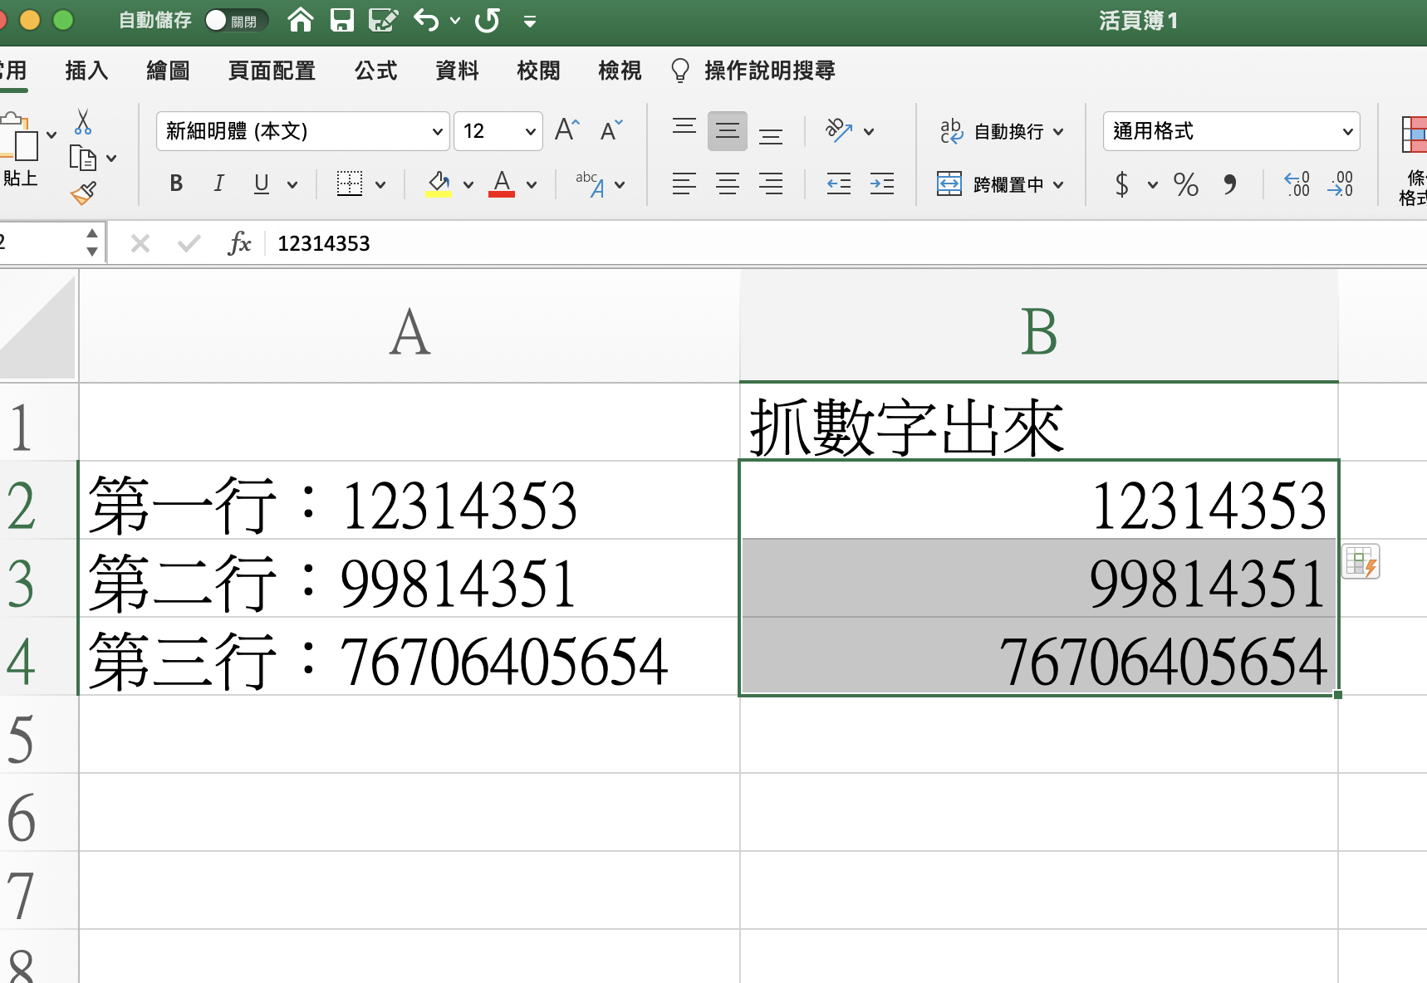Open the 插入 tab
Screen dimensions: 1427x983
(86, 71)
